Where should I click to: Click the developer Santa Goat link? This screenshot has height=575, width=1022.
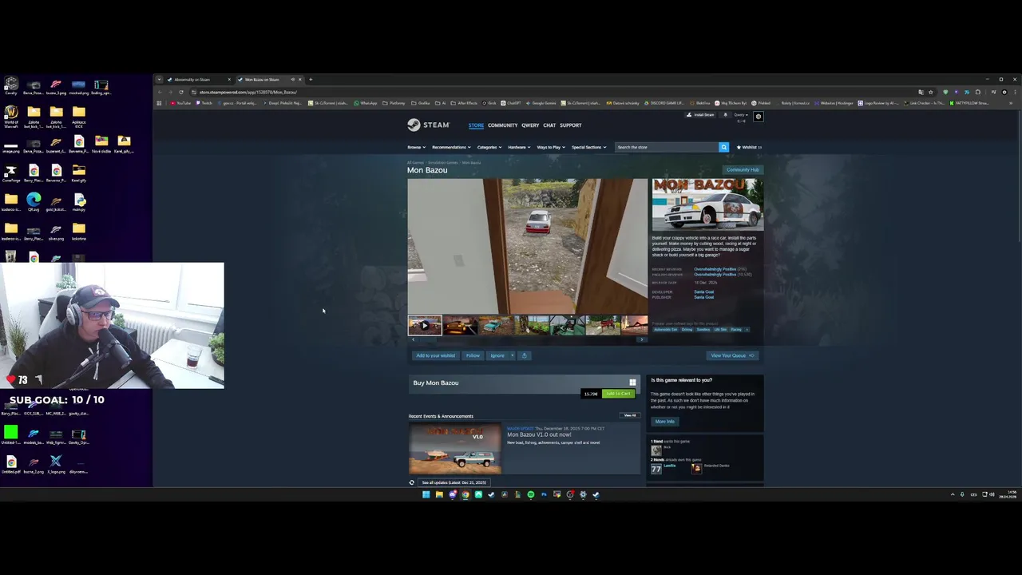click(x=703, y=291)
